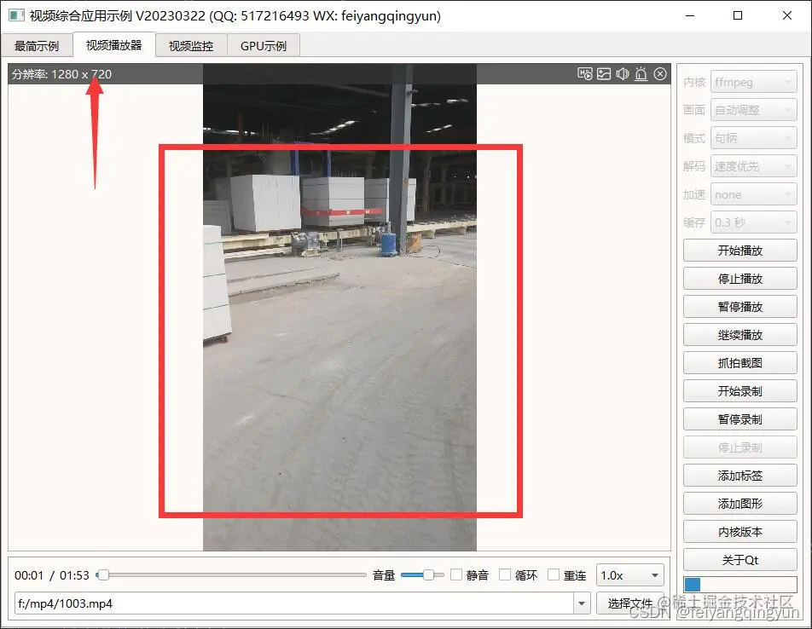Click the 添加标签 button
Screen dimensions: 812x629
point(740,476)
